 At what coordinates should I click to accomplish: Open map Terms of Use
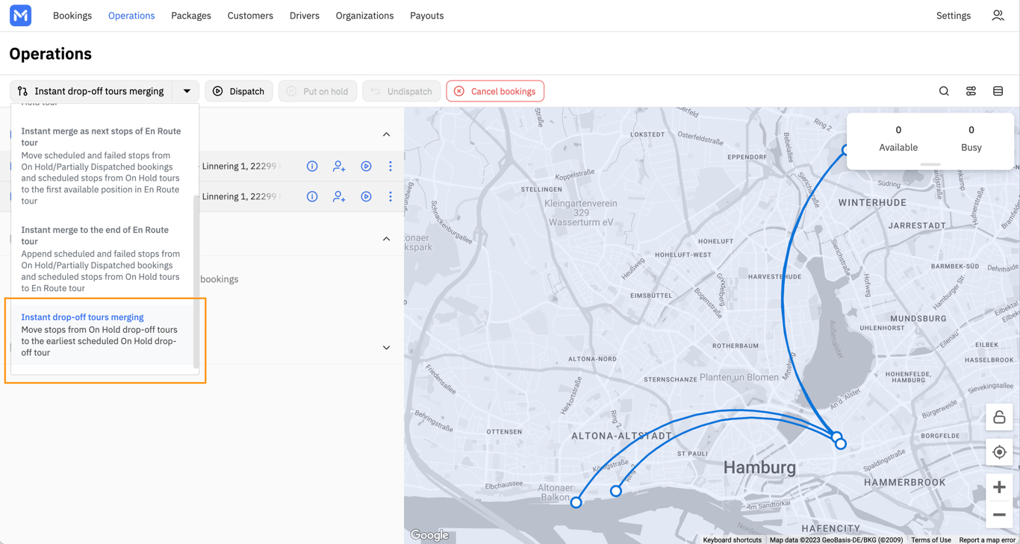pos(930,540)
